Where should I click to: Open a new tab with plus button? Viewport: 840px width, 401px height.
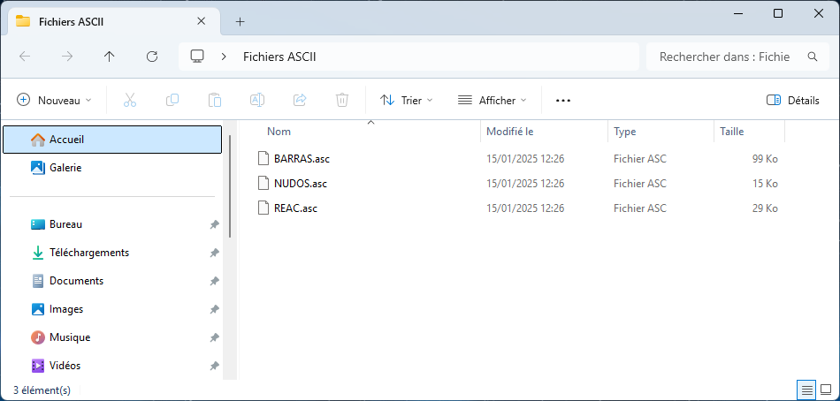(x=240, y=21)
